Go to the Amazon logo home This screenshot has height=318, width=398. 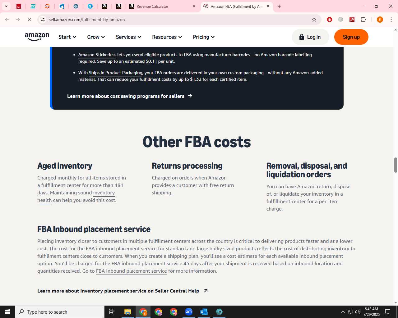click(37, 37)
